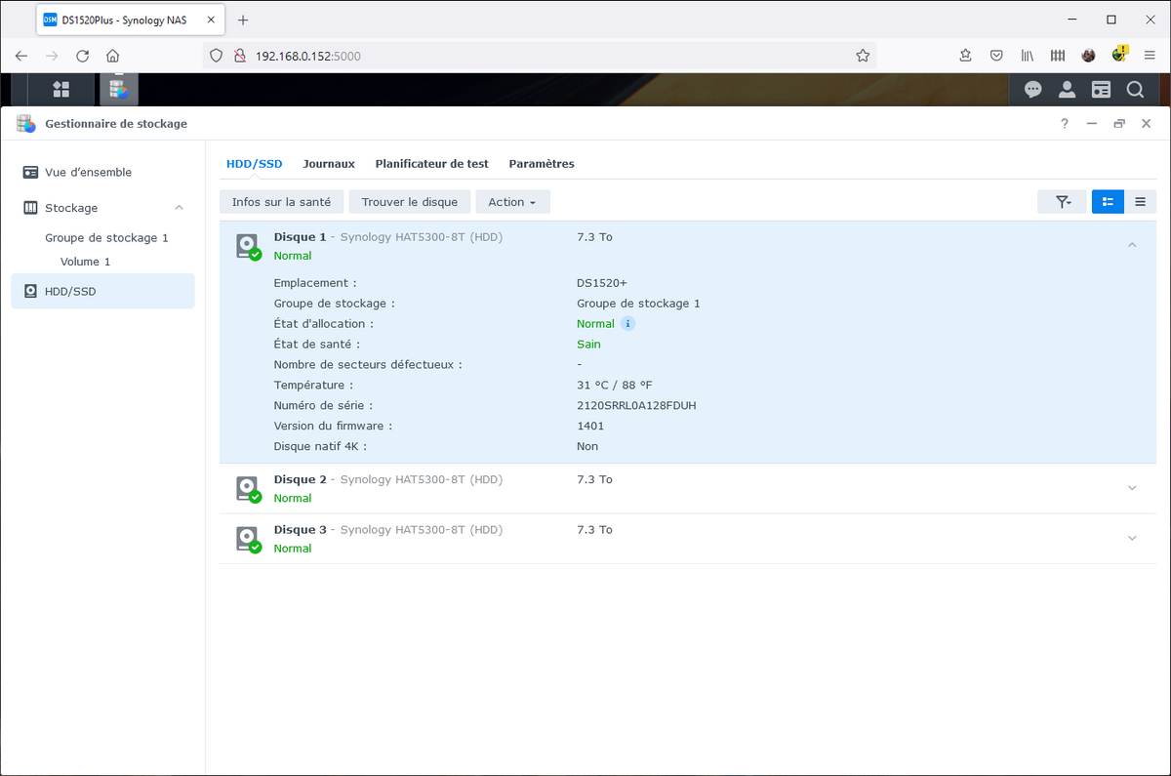Switch to the Planificateur de test tab
This screenshot has height=776, width=1171.
(x=431, y=164)
